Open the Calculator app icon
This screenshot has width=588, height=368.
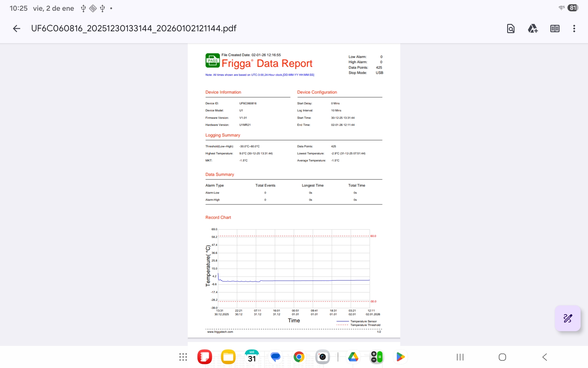[x=377, y=357]
